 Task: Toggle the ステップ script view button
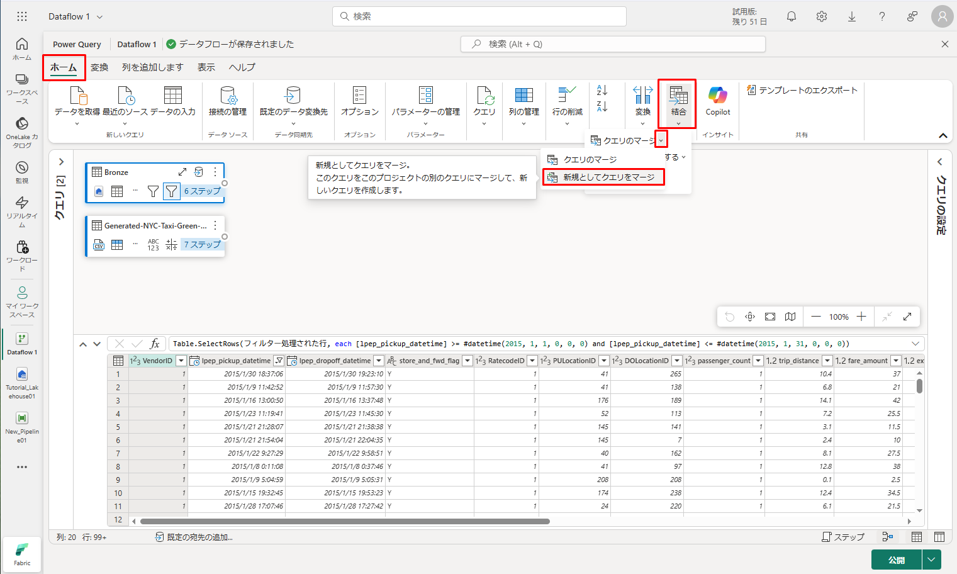click(x=843, y=537)
